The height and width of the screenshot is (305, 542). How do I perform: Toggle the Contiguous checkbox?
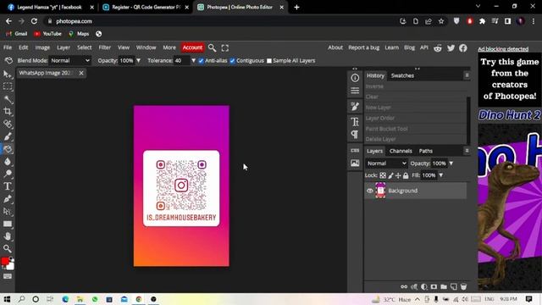232,61
